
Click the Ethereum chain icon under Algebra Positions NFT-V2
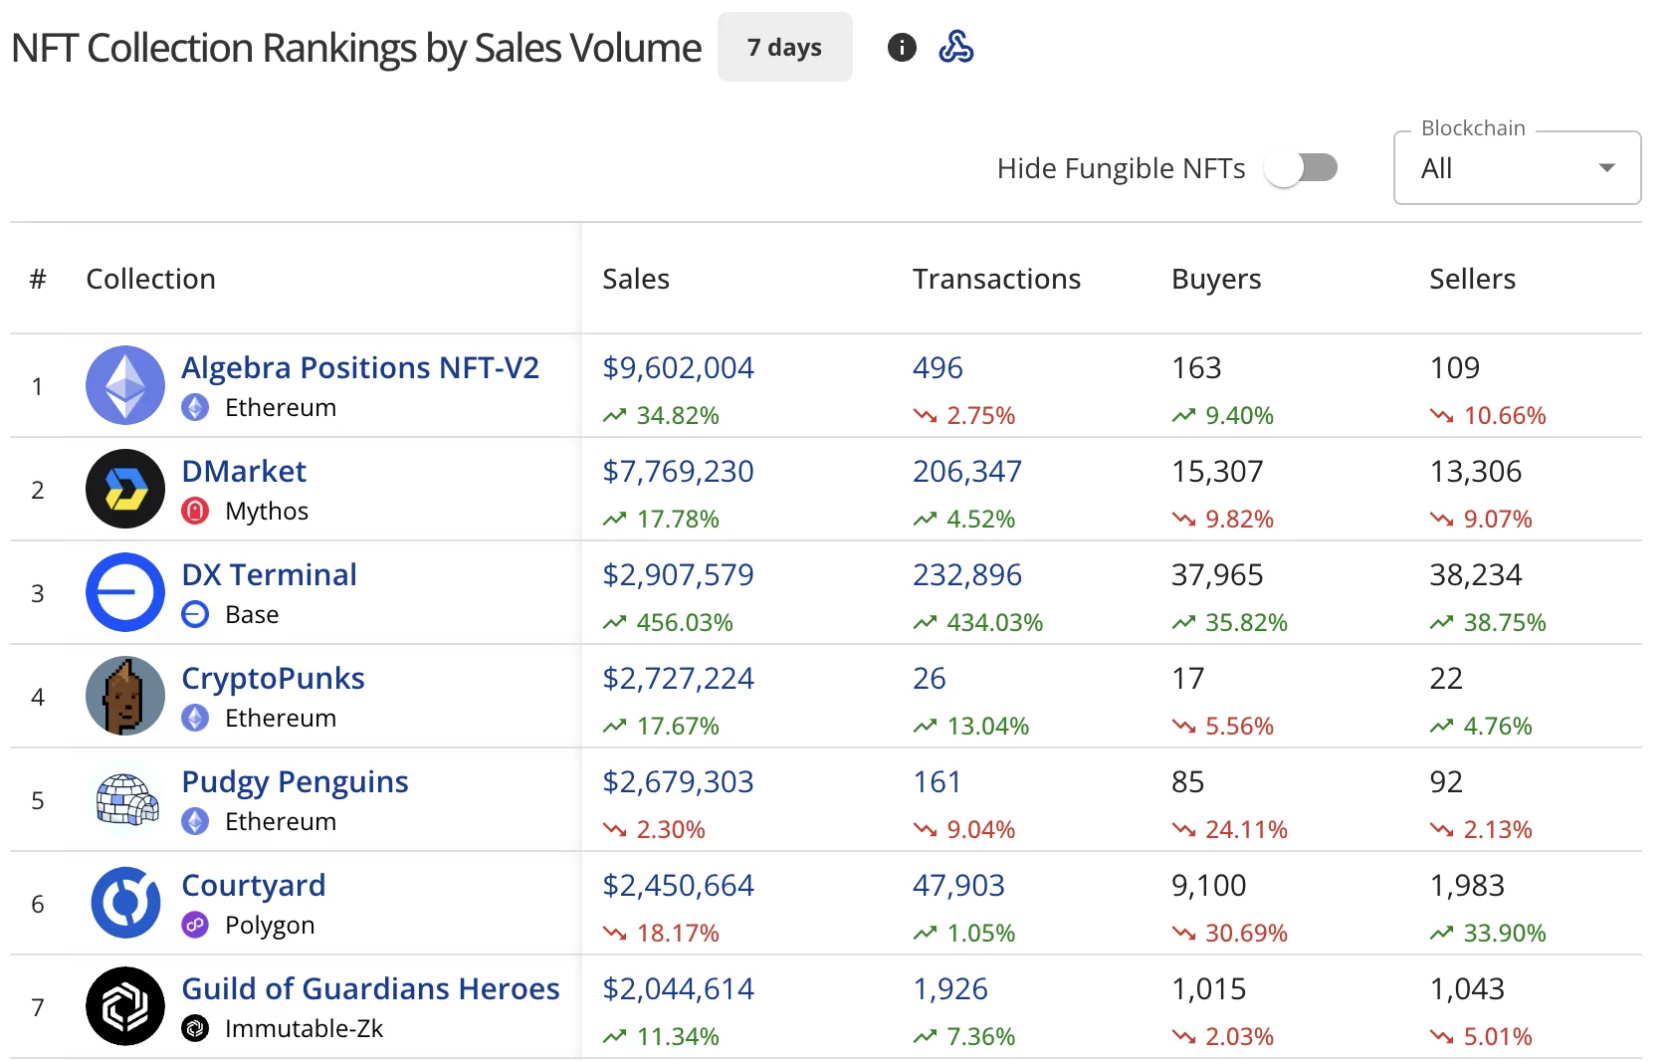coord(195,407)
